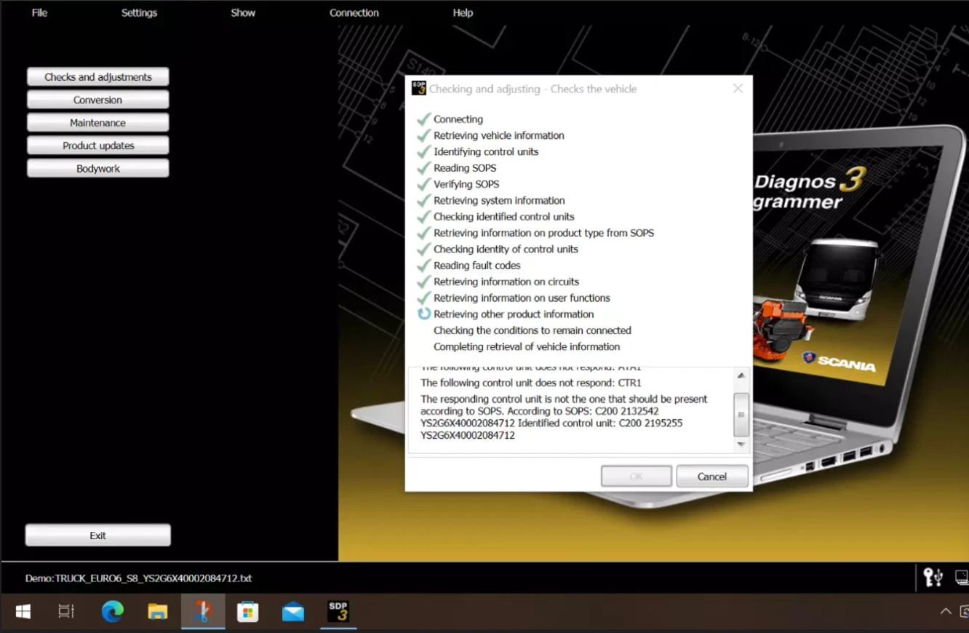
Task: Open Task View on the taskbar
Action: tap(66, 611)
